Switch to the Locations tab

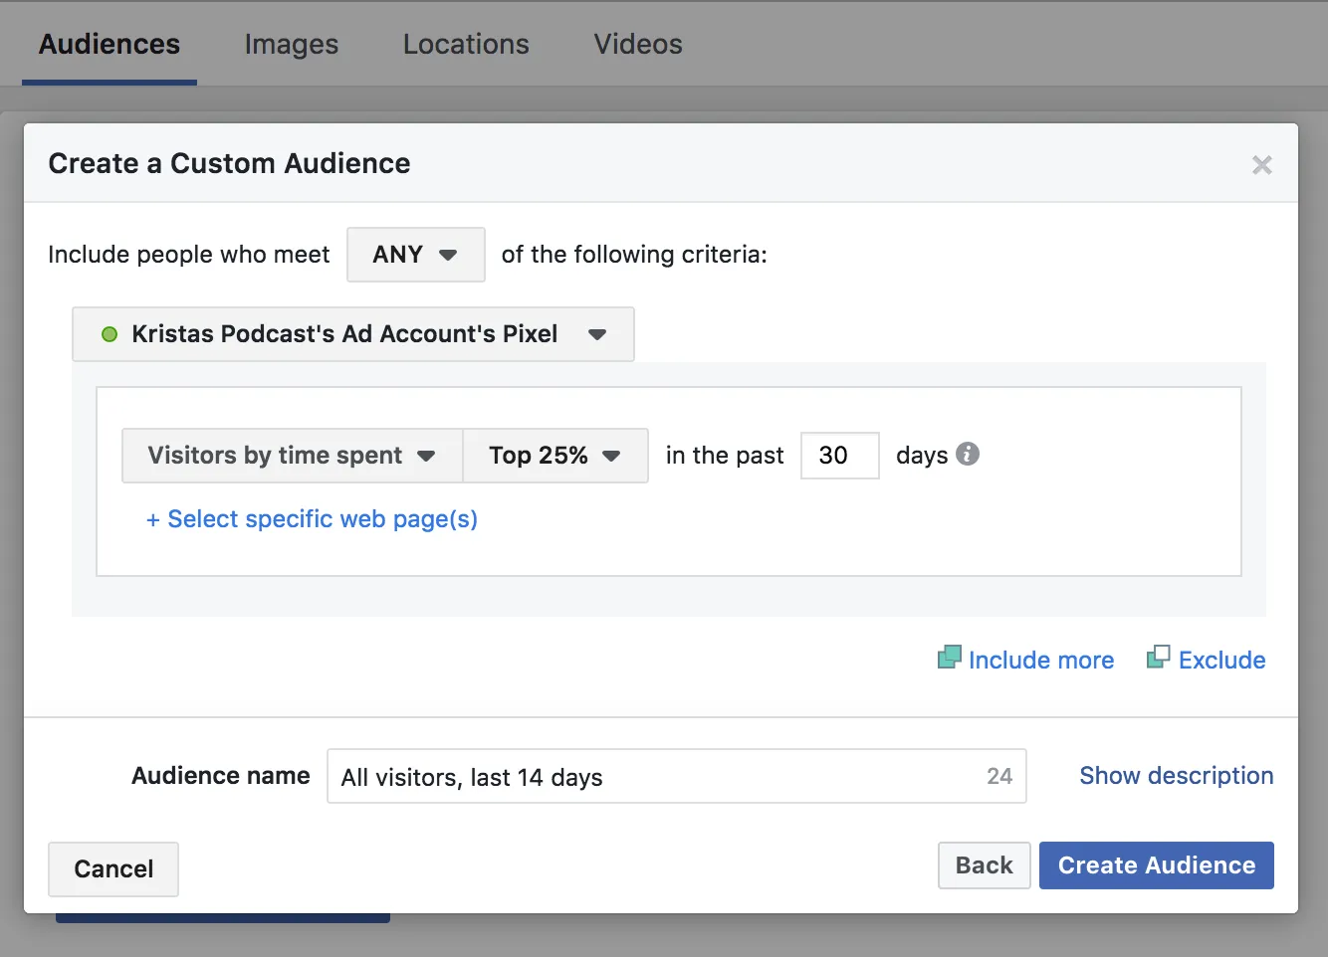point(466,44)
